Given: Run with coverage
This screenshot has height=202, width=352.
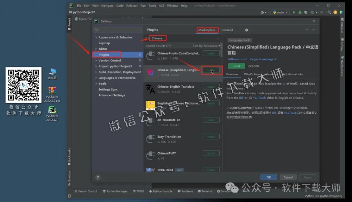Looking at the screenshot, I should click(305, 12).
